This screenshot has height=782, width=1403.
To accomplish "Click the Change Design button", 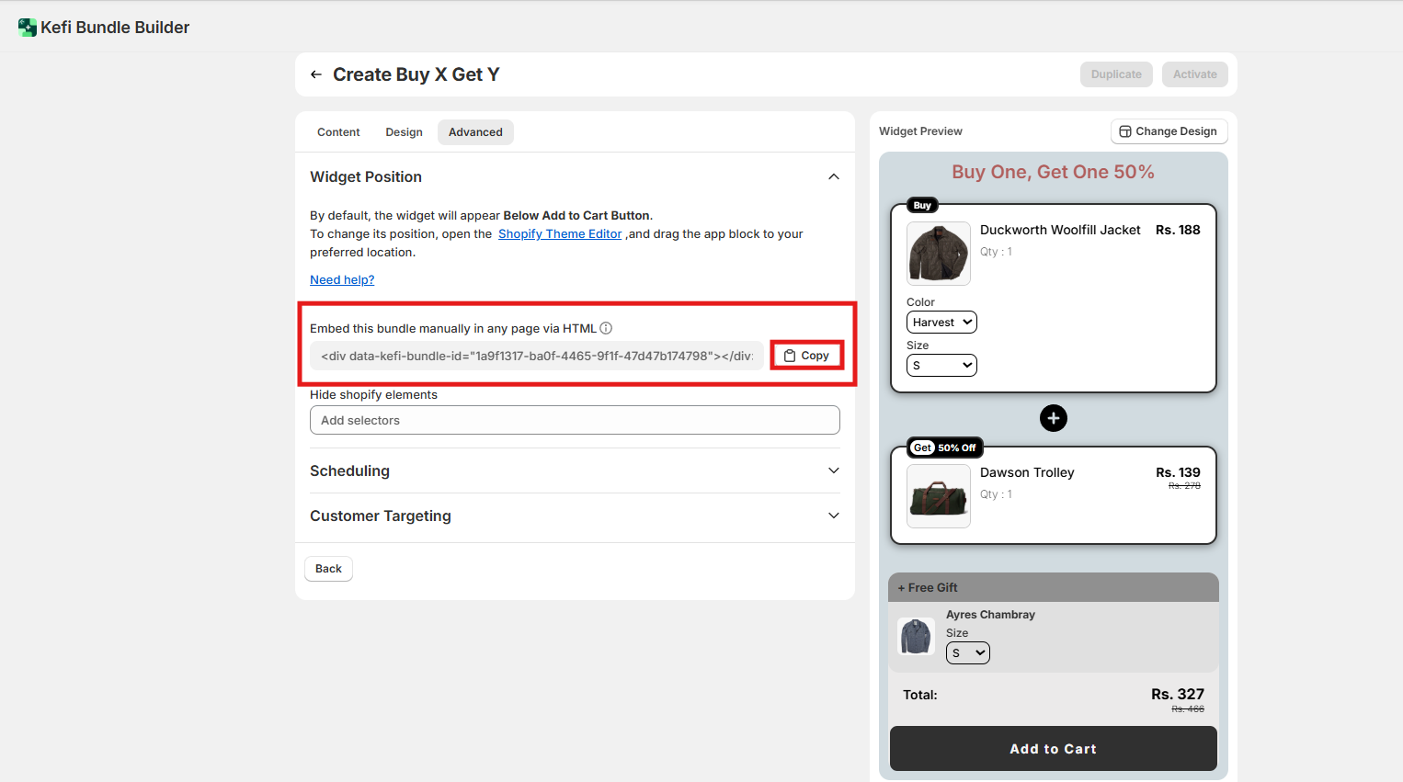I will click(x=1169, y=131).
